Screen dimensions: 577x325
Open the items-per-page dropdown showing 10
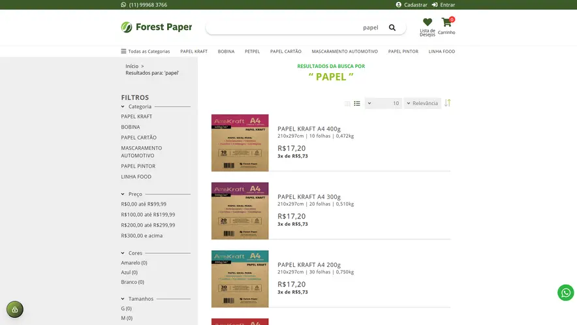pos(383,103)
